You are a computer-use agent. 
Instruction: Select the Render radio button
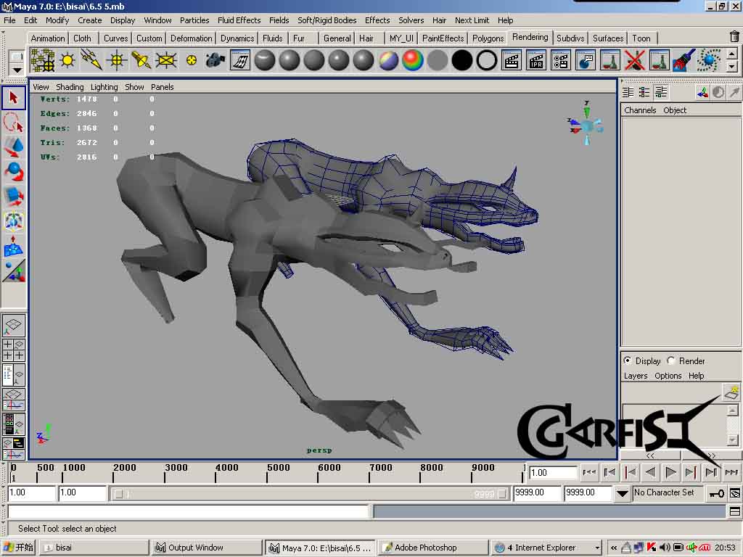pos(671,360)
